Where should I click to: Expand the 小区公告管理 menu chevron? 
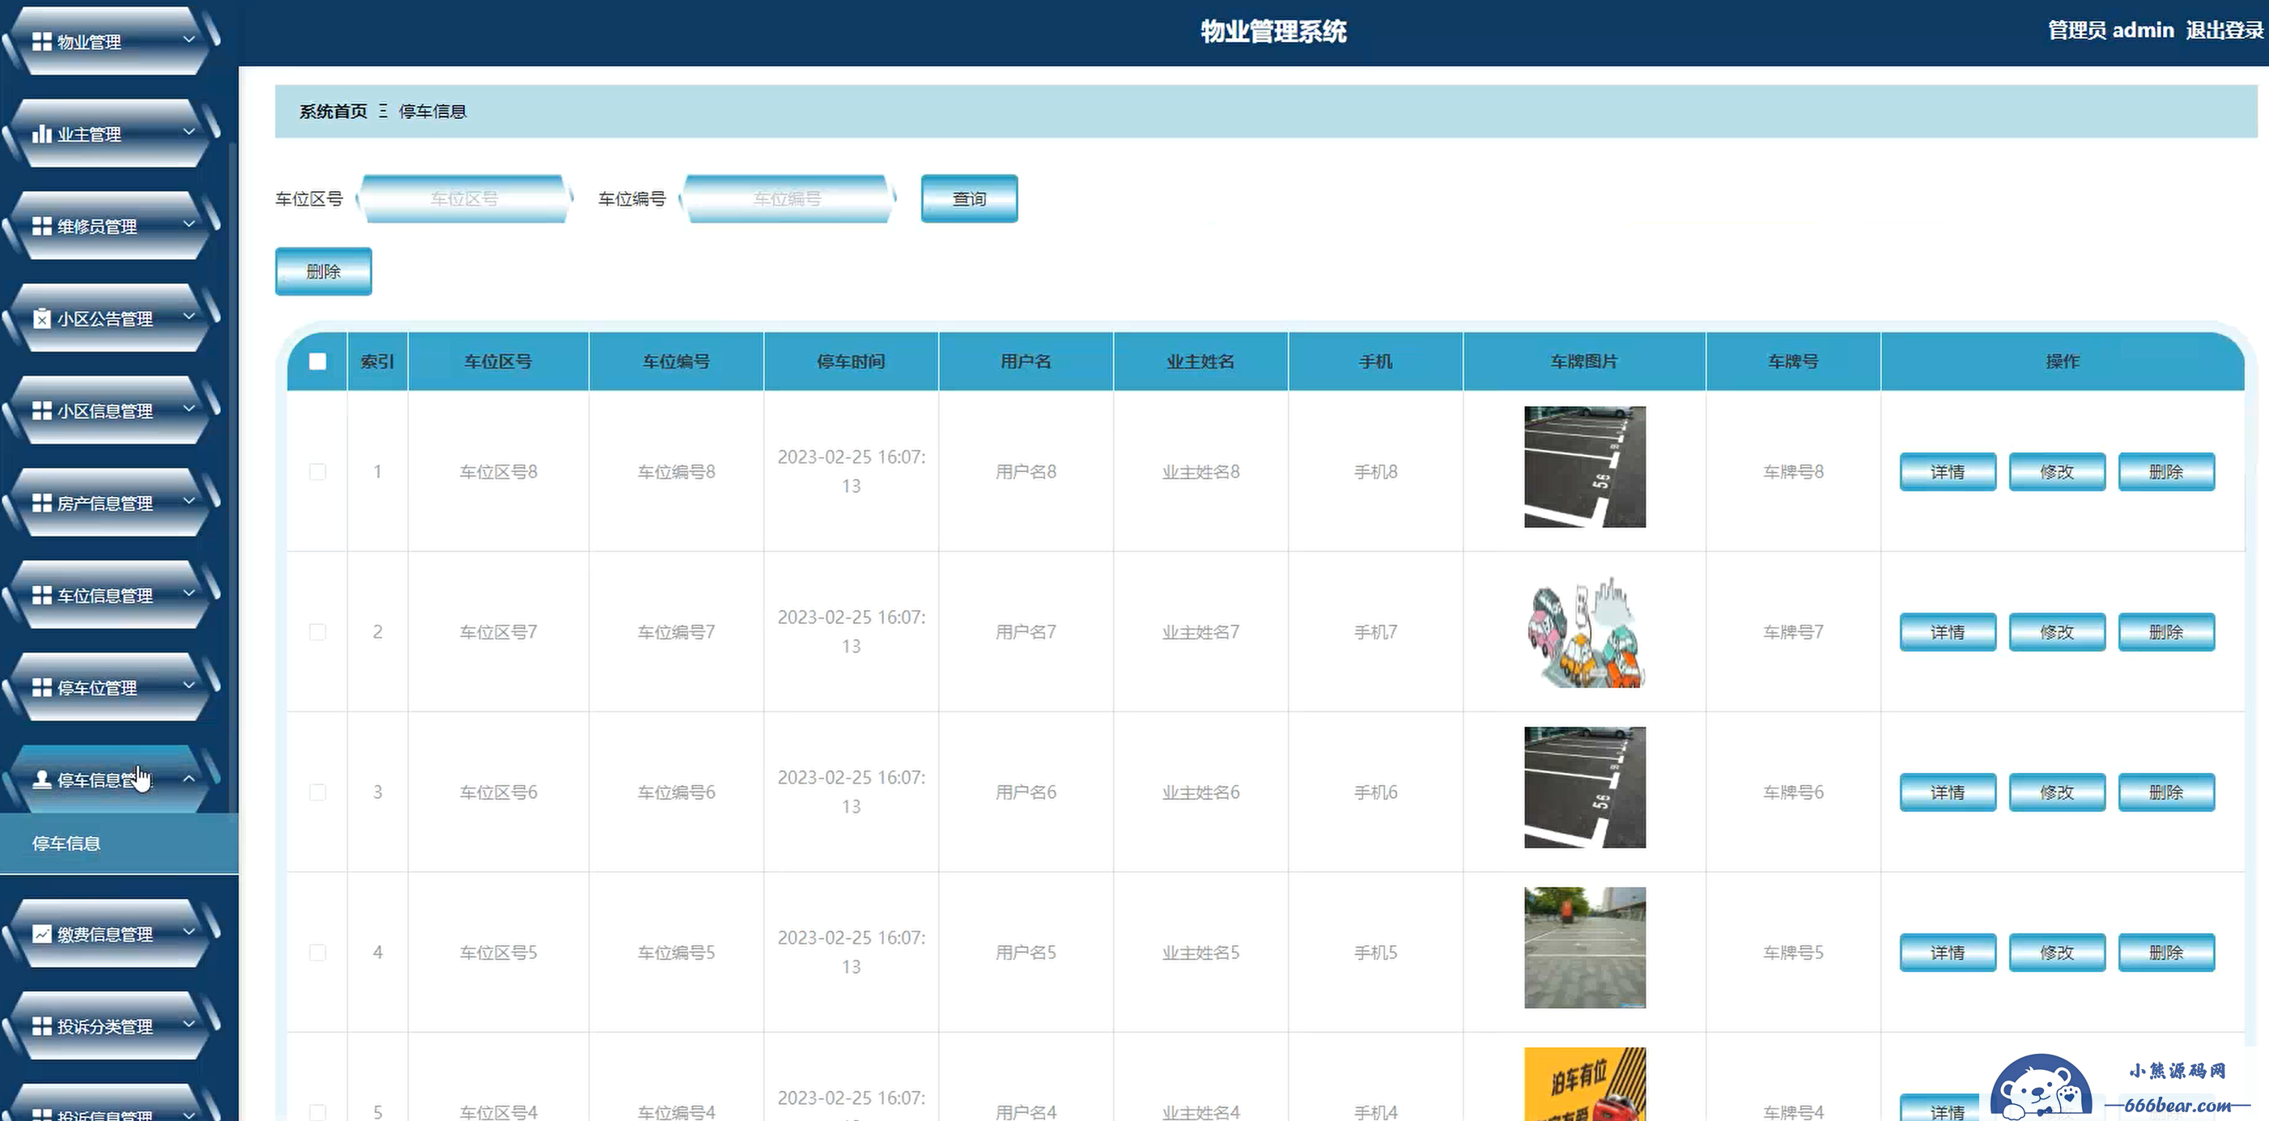pos(189,316)
